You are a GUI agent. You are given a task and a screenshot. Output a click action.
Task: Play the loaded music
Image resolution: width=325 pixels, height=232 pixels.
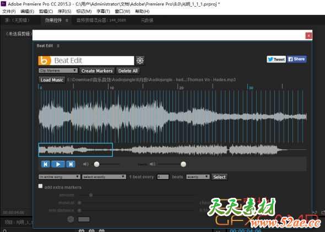58,164
